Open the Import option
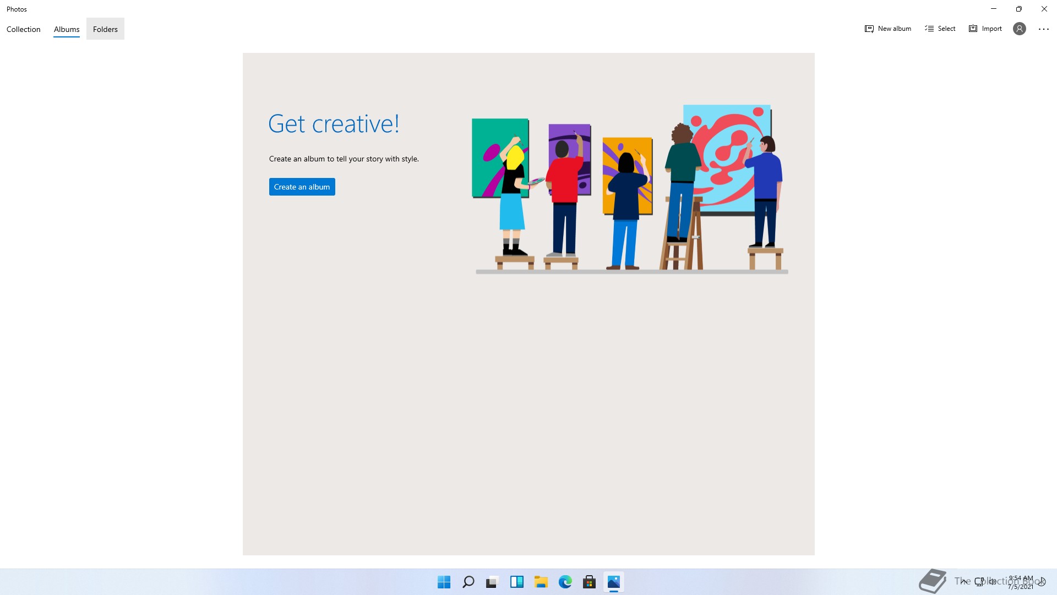The height and width of the screenshot is (595, 1057). point(985,29)
